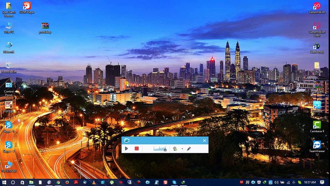Click the recorder app logo in the title bar
Image resolution: width=330 pixels, height=186 pixels.
(x=126, y=141)
